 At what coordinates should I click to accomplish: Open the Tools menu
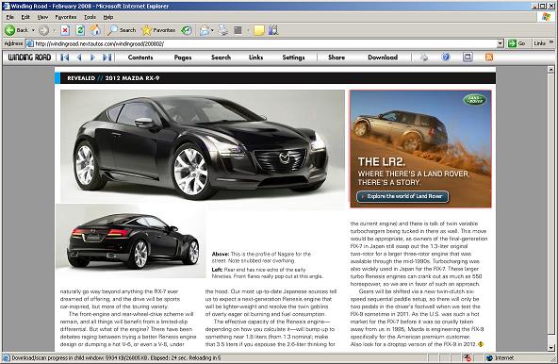[90, 17]
